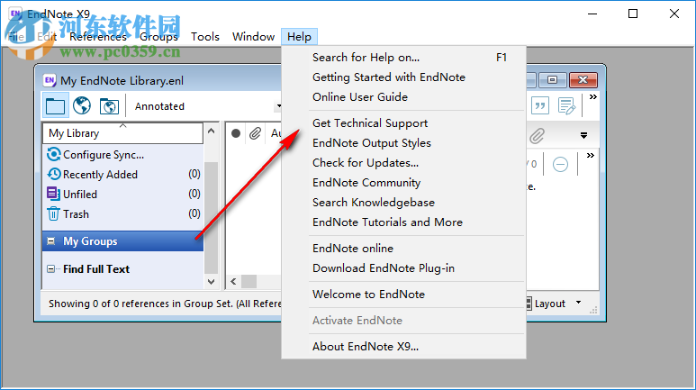Image resolution: width=696 pixels, height=390 pixels.
Task: Click the paperclip icon in right panel
Action: point(537,136)
